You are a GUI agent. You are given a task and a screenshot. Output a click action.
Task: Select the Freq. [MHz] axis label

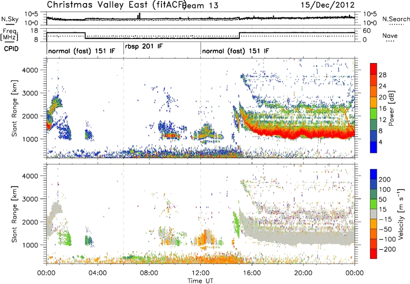click(9, 35)
